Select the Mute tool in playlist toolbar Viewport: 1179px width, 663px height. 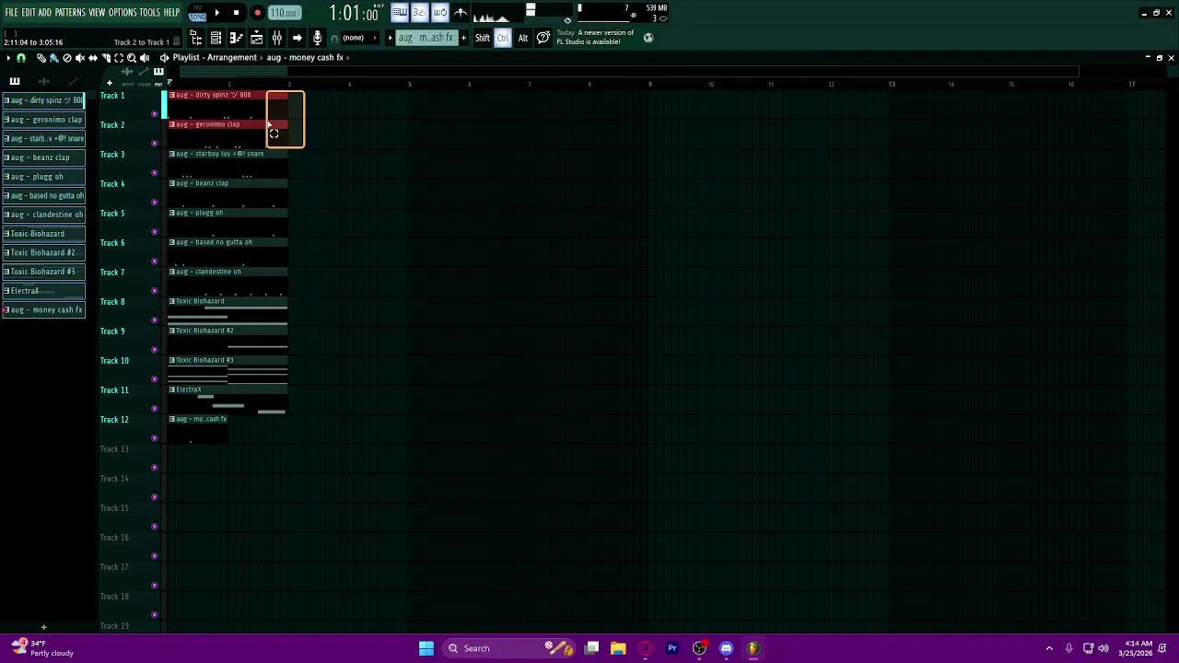coord(80,58)
